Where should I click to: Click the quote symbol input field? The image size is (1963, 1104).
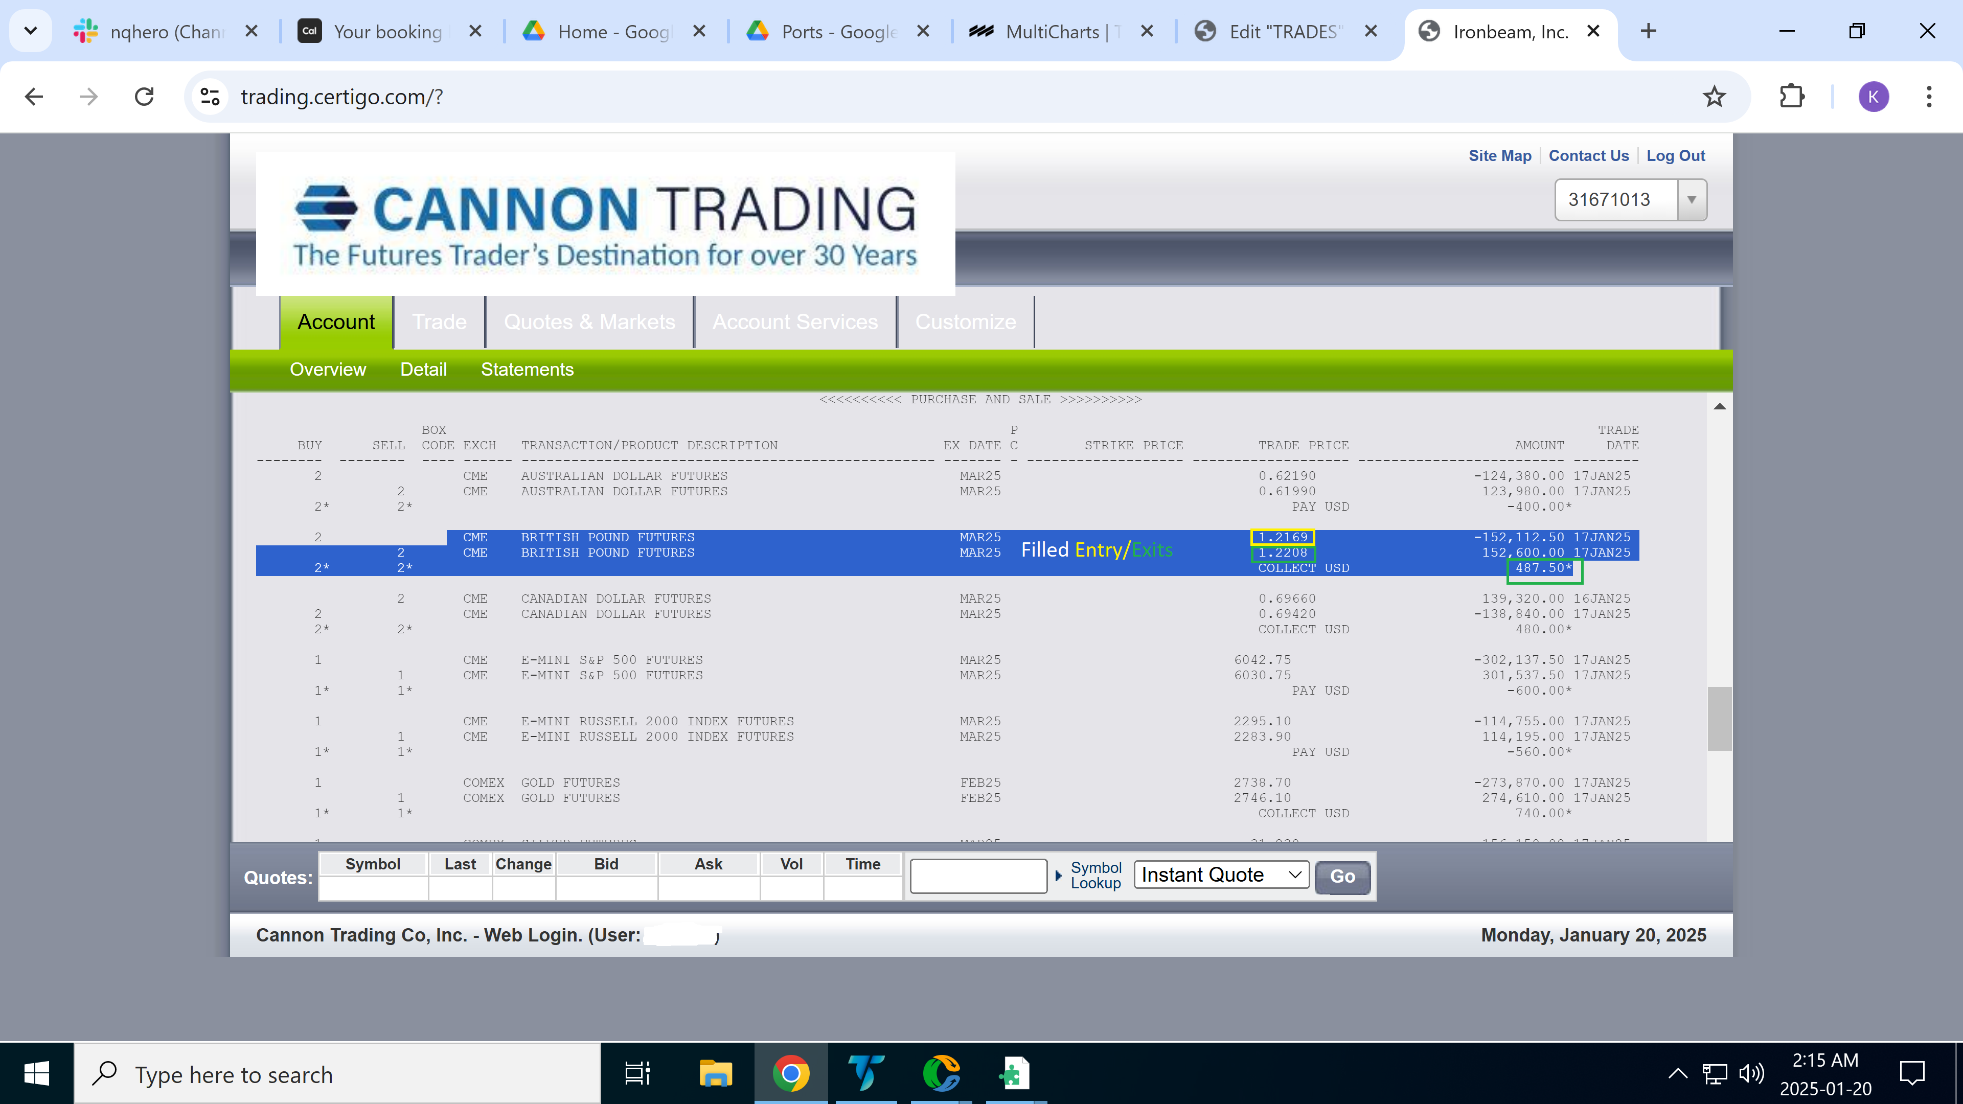pyautogui.click(x=978, y=876)
